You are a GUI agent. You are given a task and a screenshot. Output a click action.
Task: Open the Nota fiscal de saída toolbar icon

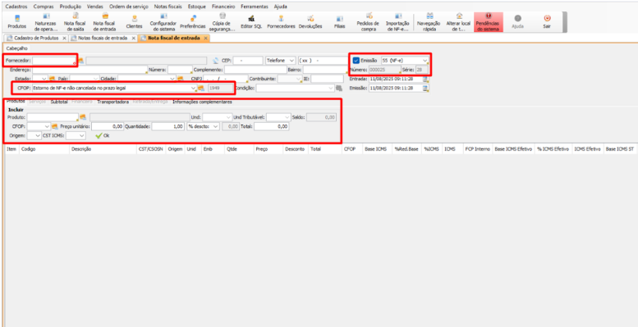[75, 22]
